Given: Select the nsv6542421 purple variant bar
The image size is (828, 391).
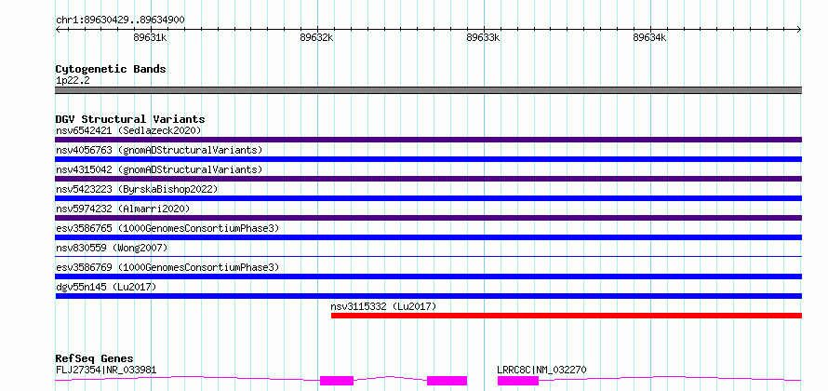Looking at the screenshot, I should [x=428, y=140].
